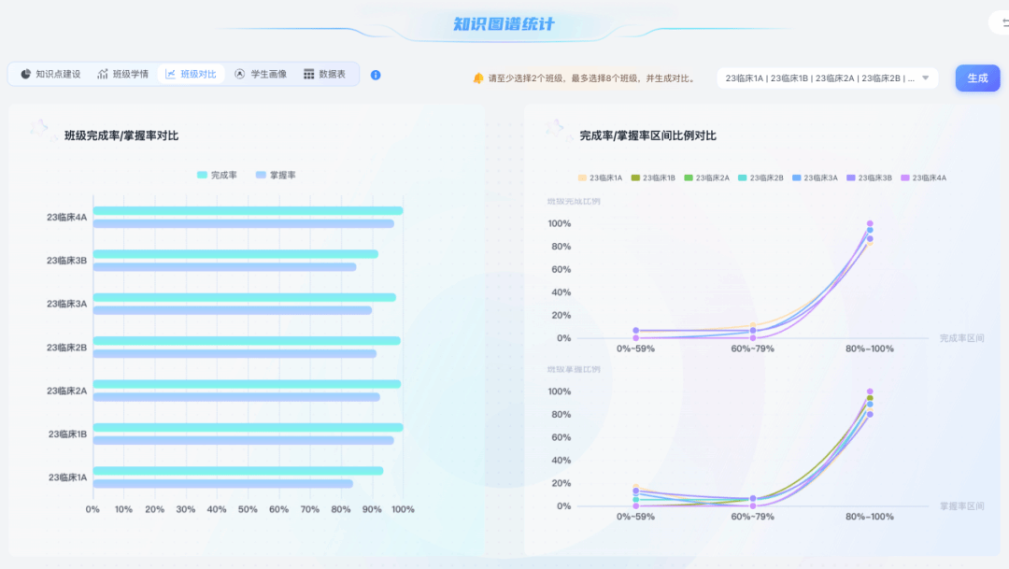The height and width of the screenshot is (569, 1009).
Task: Click the blue info icon after tabs
Action: tap(376, 75)
